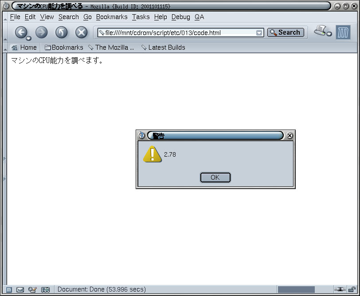Open the Mail envelope icon in the status bar
360x296 pixels.
20,290
